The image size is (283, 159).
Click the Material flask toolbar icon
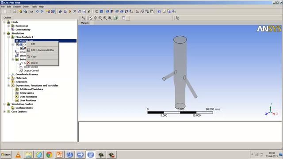65,11
